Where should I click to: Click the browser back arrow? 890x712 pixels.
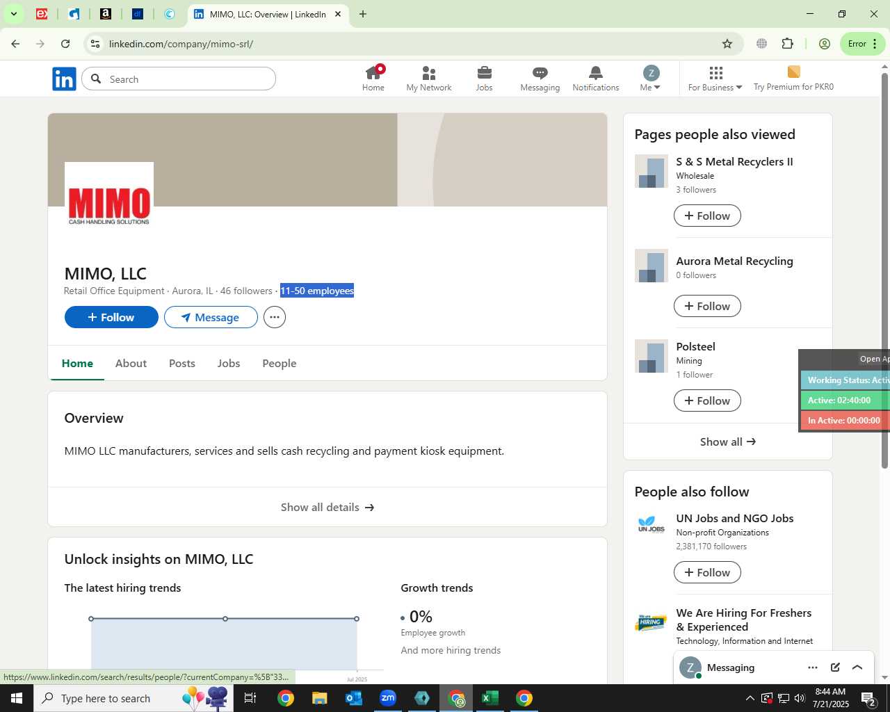pos(15,44)
